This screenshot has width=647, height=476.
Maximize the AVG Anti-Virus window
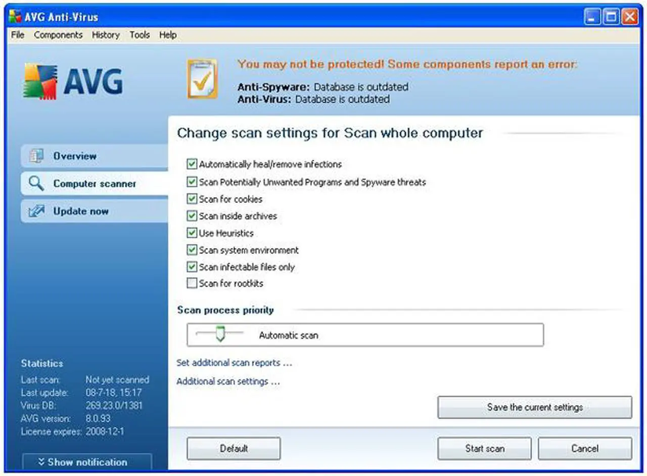(x=611, y=17)
